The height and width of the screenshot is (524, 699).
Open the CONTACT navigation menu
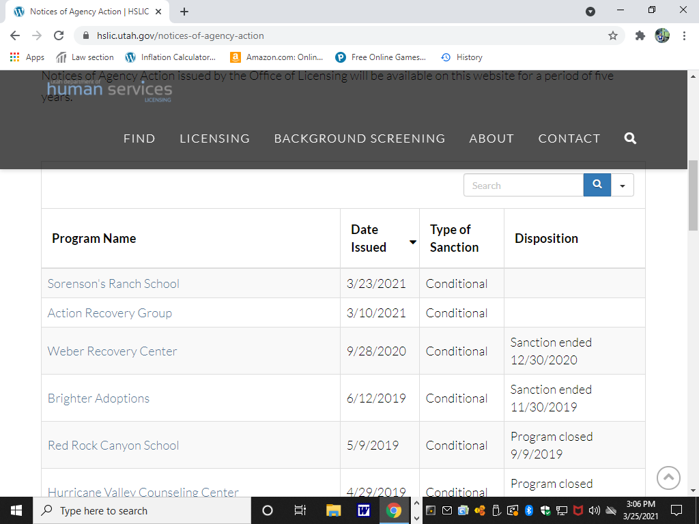click(569, 139)
